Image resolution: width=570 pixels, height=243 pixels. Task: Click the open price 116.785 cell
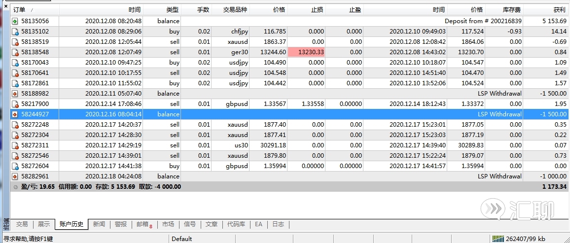pos(275,32)
